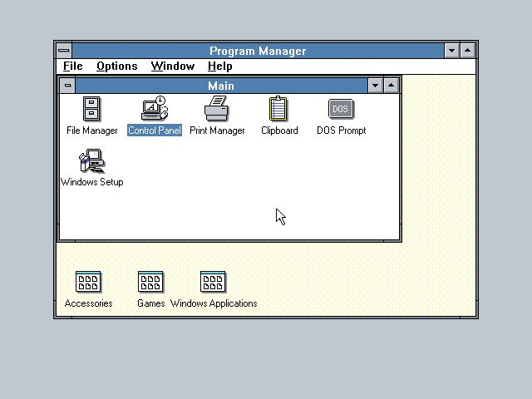Click the Program Manager title bar
Image resolution: width=532 pixels, height=399 pixels.
tap(258, 51)
